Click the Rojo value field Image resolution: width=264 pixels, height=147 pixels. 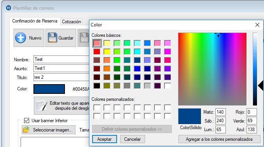(x=252, y=112)
